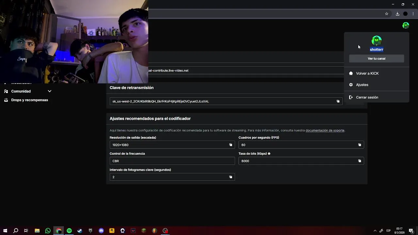Click the Clave de retransmisión heading
The image size is (418, 235).
(x=132, y=88)
